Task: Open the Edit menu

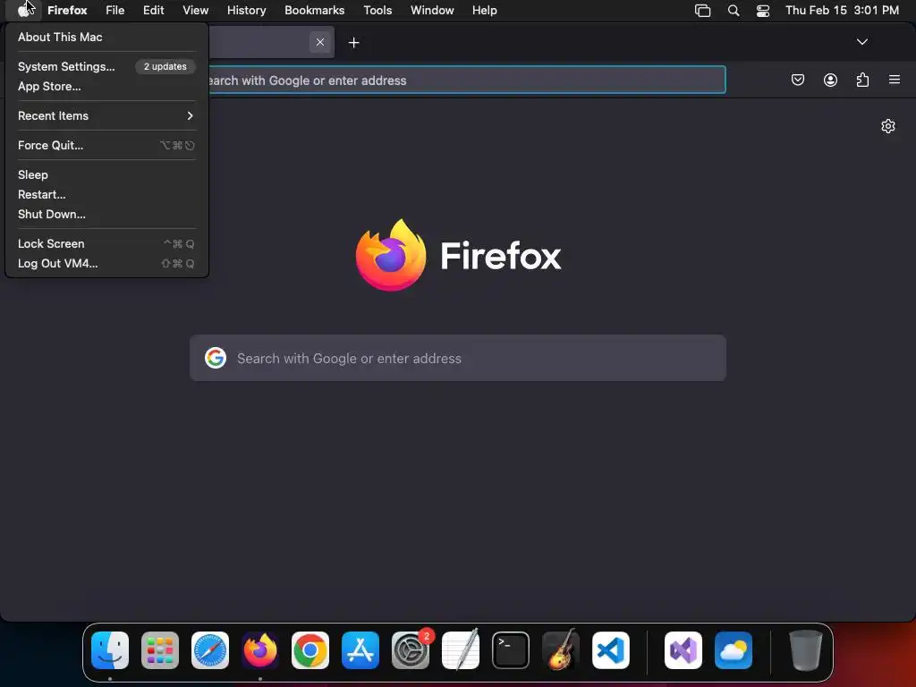Action: (154, 11)
